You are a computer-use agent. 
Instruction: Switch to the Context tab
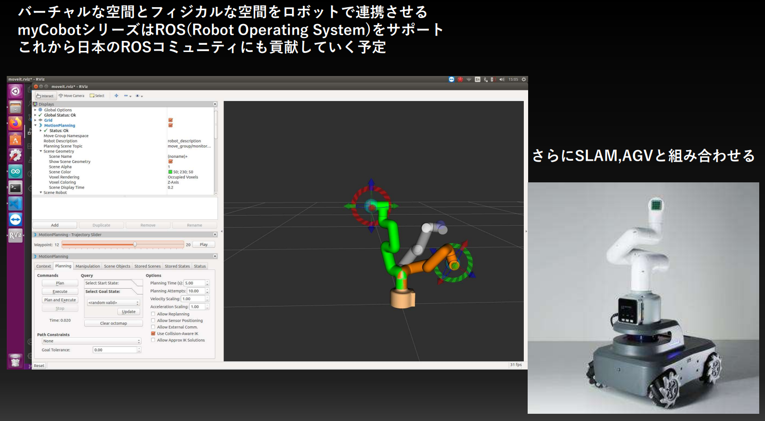[x=43, y=266]
